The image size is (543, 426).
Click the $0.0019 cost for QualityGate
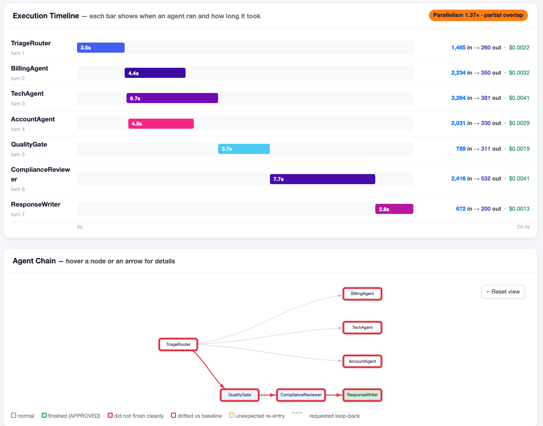519,149
